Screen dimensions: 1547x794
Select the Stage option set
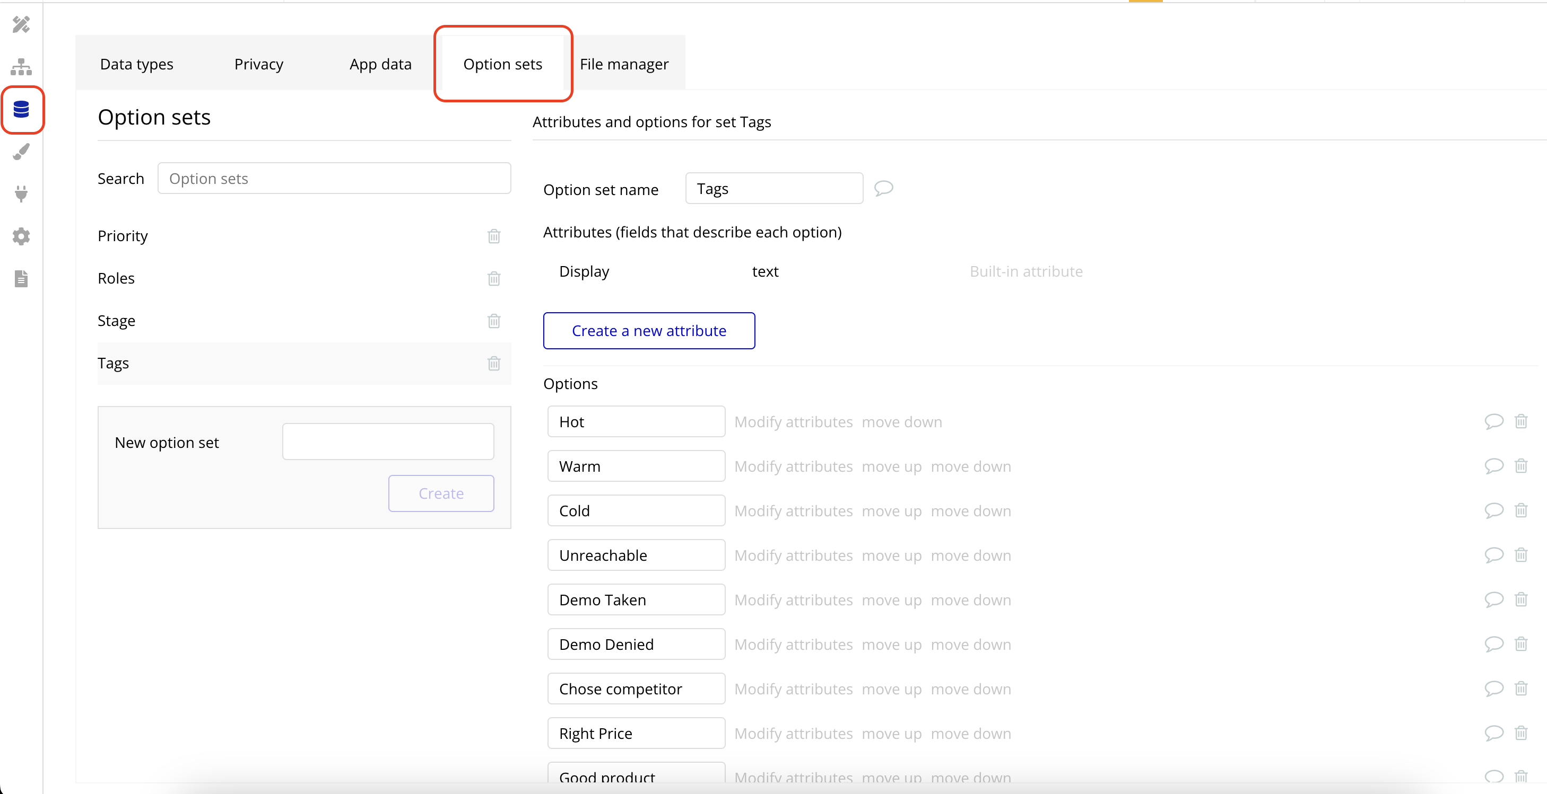point(117,321)
